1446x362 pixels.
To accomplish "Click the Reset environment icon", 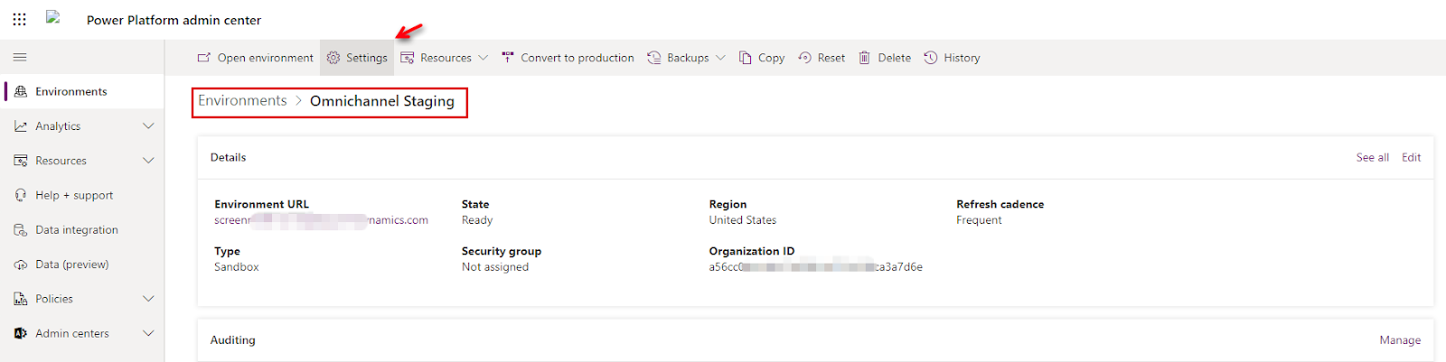I will (x=804, y=58).
